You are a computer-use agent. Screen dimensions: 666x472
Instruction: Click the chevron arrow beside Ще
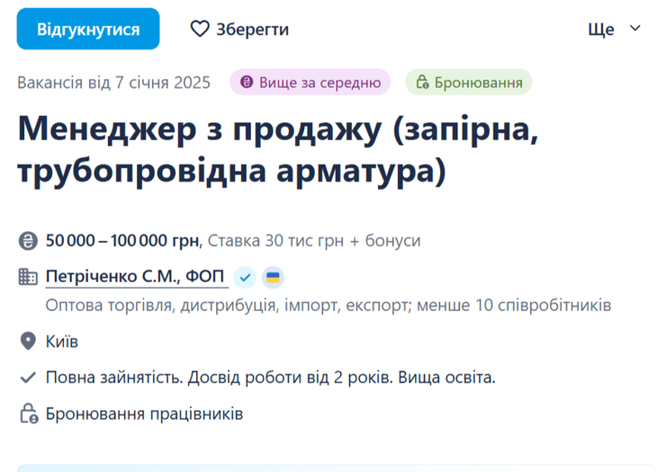(635, 28)
